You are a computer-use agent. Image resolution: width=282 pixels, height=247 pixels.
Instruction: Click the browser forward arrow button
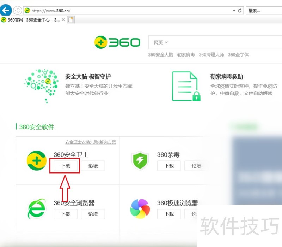17,11
